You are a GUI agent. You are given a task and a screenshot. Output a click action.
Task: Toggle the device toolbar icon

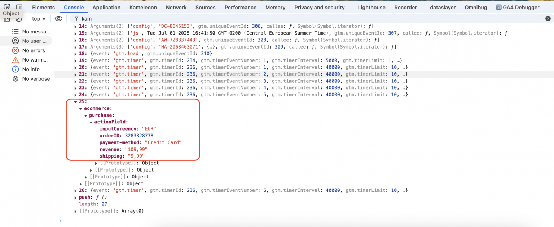click(x=19, y=7)
